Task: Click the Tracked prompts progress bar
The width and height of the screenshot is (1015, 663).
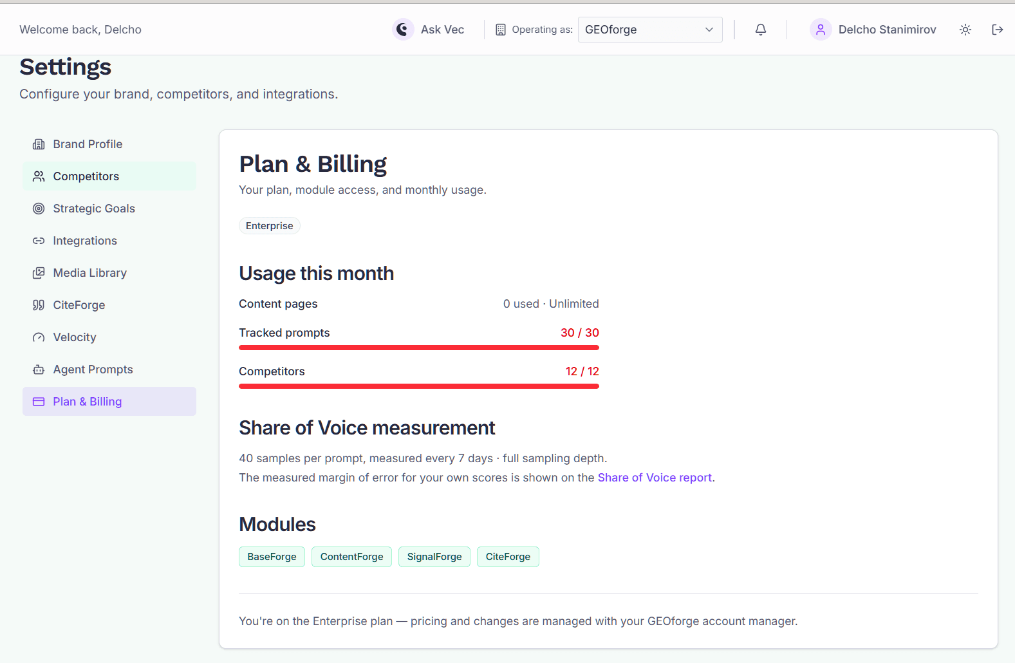Action: [419, 348]
